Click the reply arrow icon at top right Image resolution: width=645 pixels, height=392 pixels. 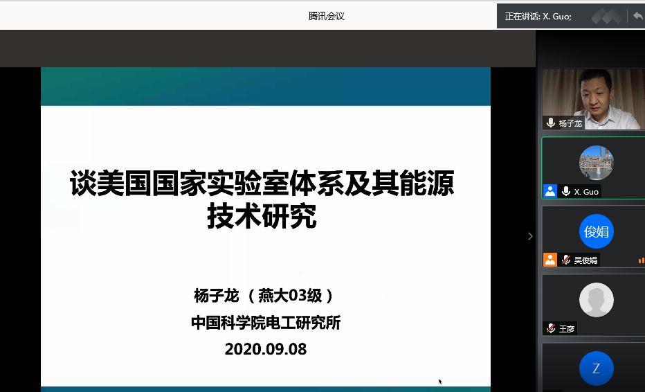tap(637, 16)
